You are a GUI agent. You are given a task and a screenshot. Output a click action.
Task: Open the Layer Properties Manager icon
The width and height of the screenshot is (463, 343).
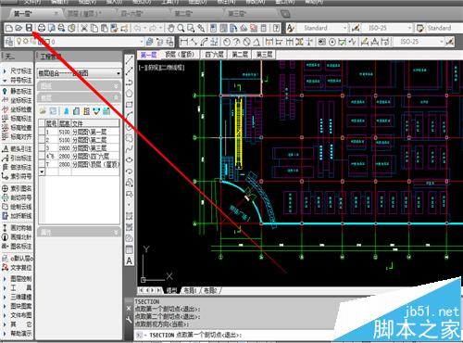(9, 42)
